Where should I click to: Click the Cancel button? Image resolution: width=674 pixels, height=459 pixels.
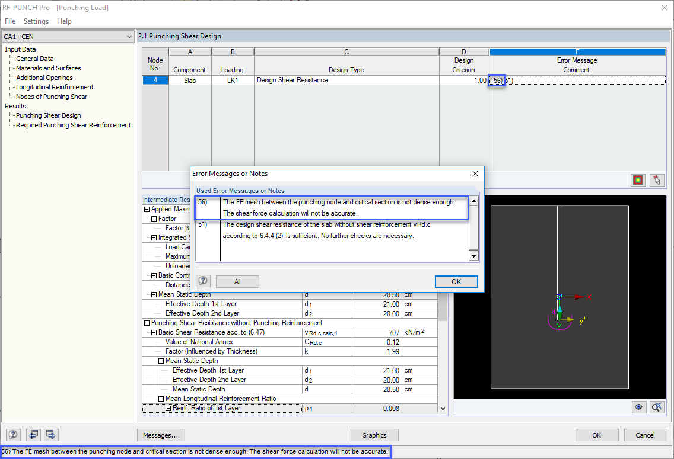click(x=645, y=435)
